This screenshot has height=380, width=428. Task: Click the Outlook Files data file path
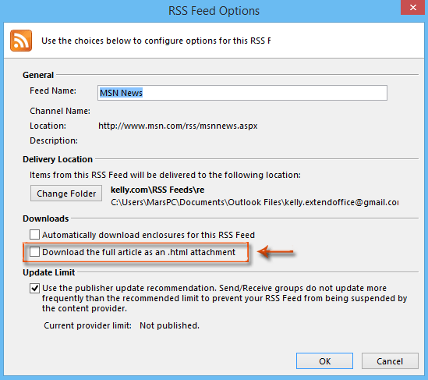tap(254, 202)
